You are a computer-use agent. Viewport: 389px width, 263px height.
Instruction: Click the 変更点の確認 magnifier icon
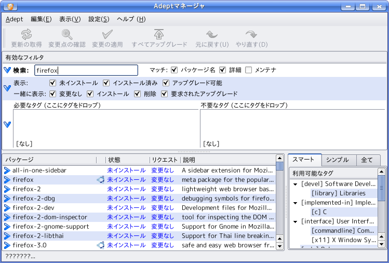(x=67, y=34)
